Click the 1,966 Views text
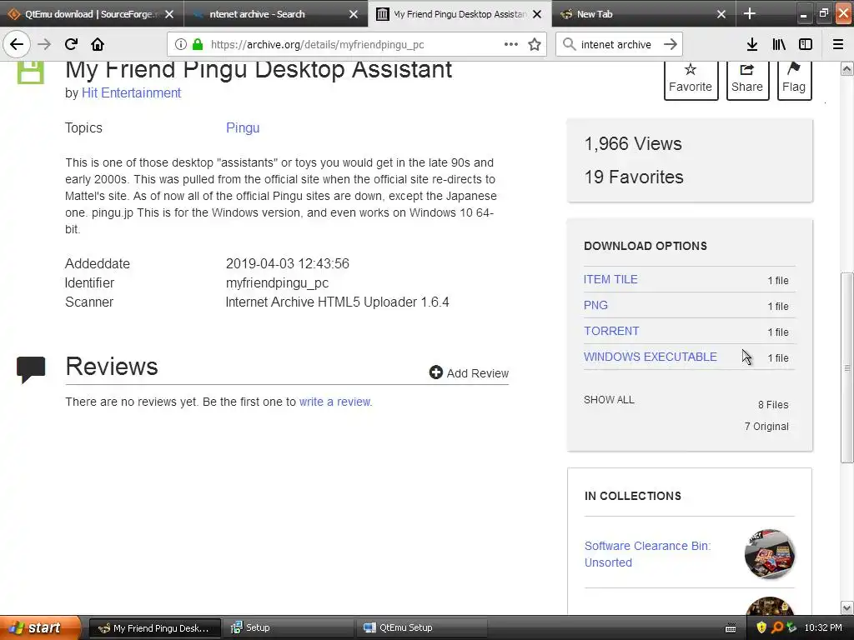Image resolution: width=854 pixels, height=640 pixels. (x=633, y=143)
